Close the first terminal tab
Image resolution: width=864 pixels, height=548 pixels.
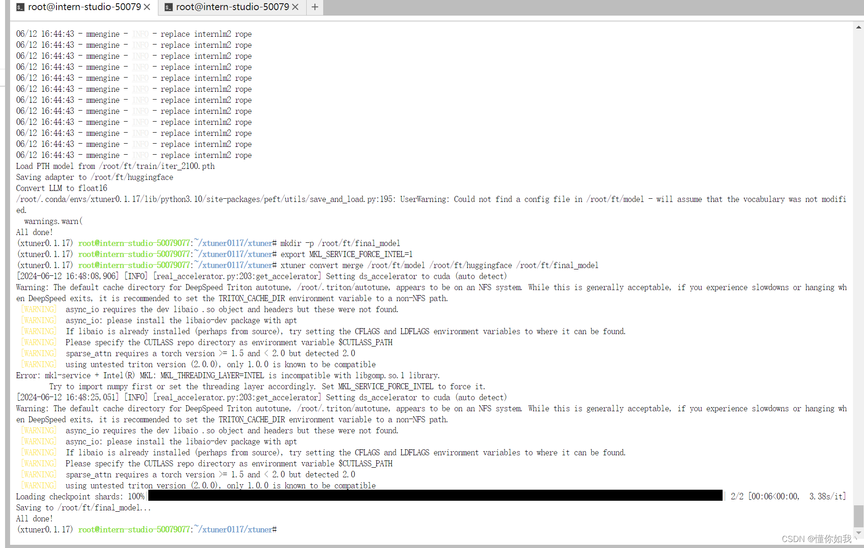point(147,7)
